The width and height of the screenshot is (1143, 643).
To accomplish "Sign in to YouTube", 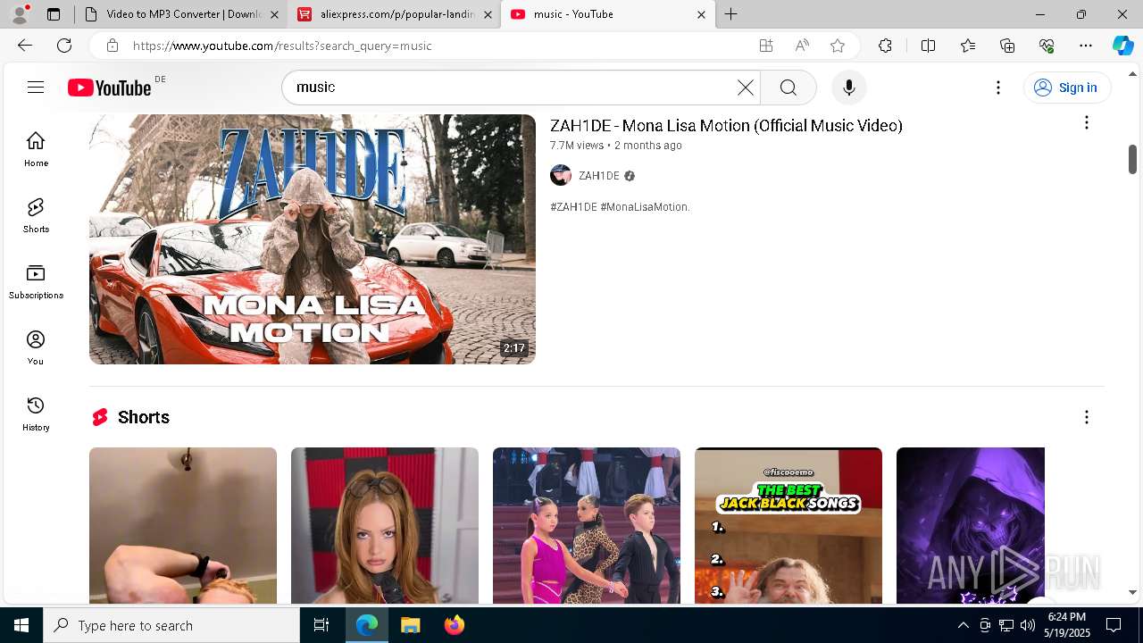I will (1067, 88).
